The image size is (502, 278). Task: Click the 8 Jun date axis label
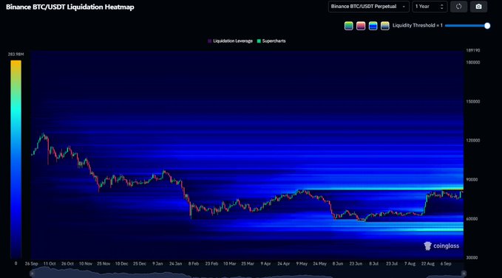coord(338,264)
